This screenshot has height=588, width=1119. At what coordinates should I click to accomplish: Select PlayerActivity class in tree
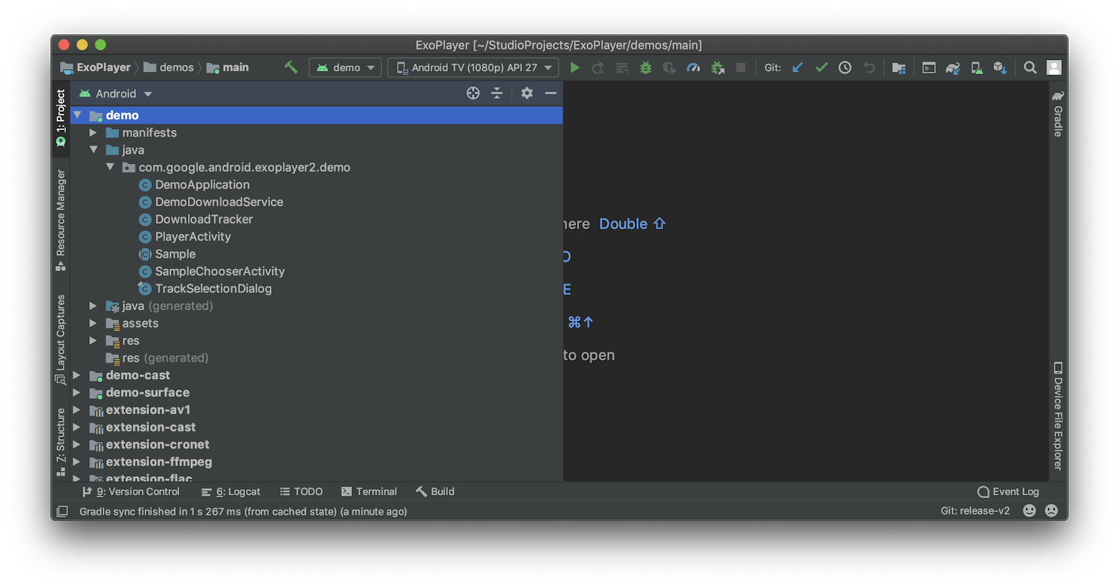pyautogui.click(x=192, y=237)
